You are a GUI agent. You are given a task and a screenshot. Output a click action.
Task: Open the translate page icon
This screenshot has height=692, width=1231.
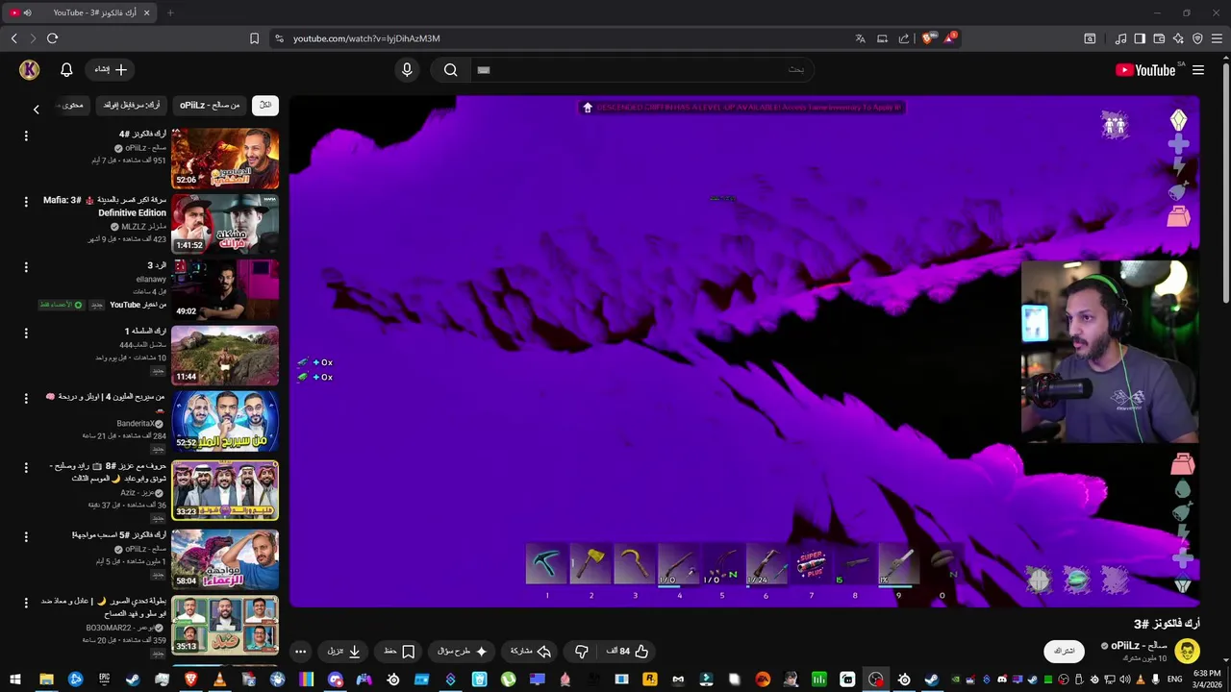pos(860,38)
